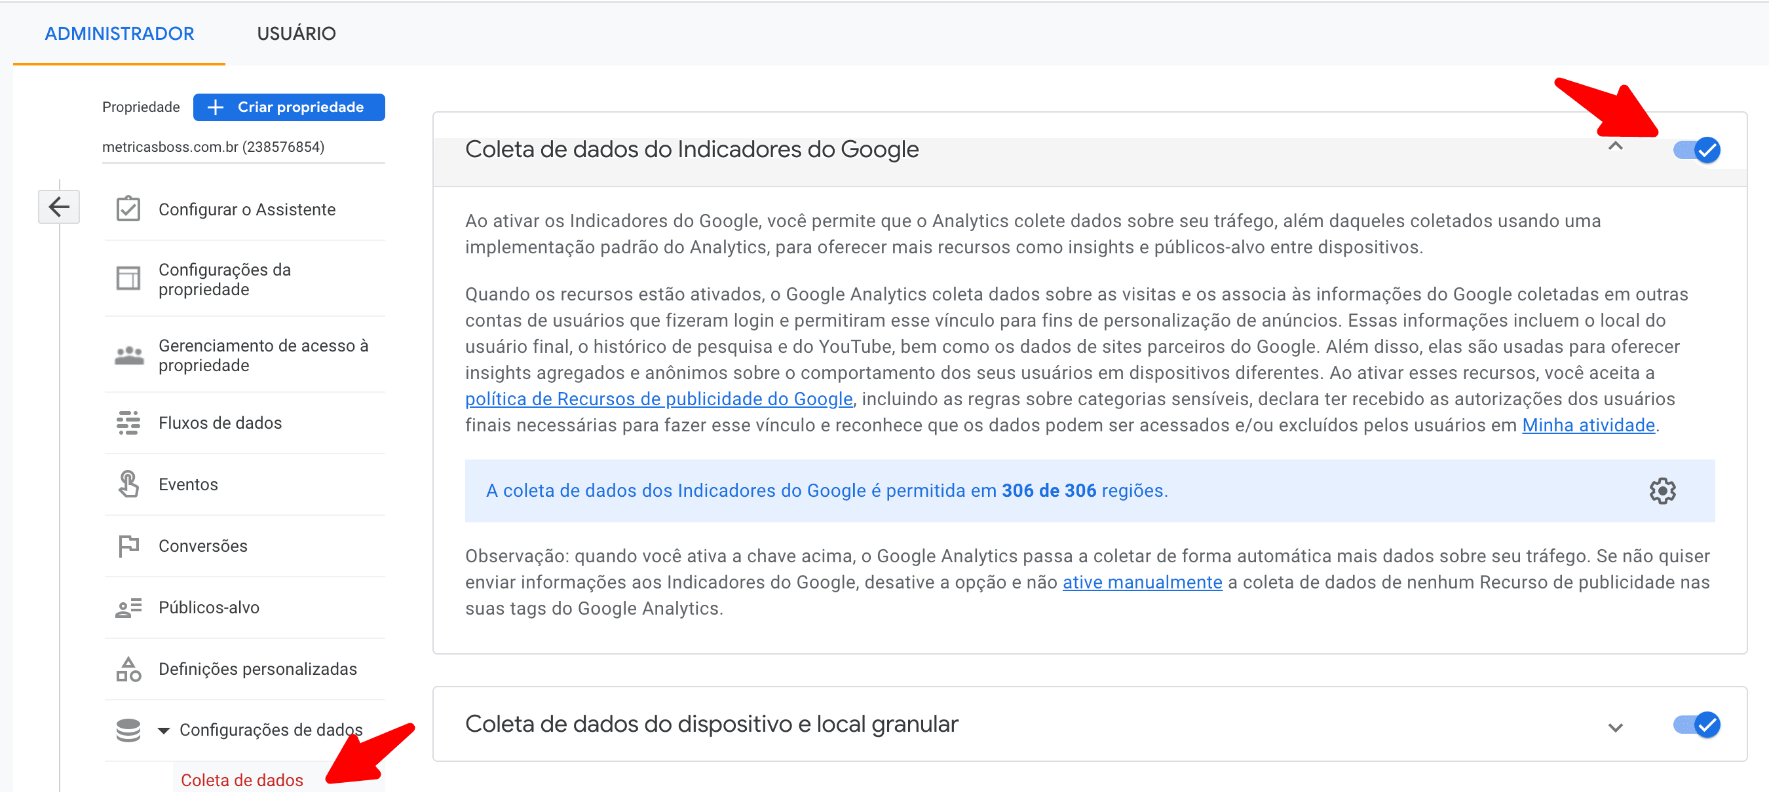Select the Configurar o Assistente checkmark icon

point(129,209)
